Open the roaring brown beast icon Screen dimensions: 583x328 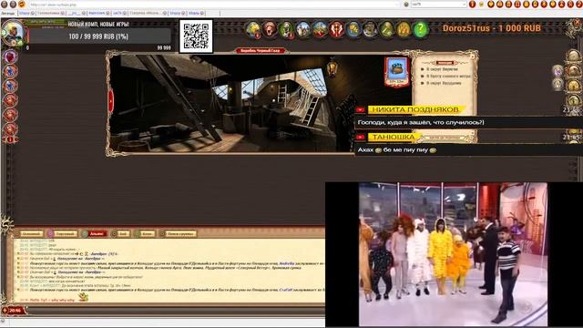(x=270, y=29)
